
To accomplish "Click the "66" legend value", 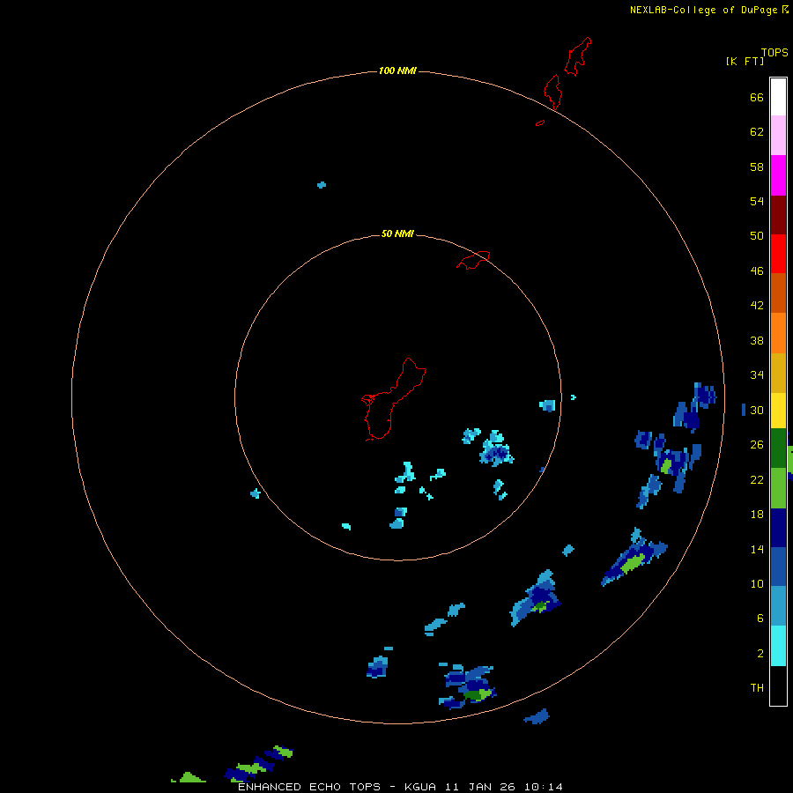I will (x=757, y=98).
